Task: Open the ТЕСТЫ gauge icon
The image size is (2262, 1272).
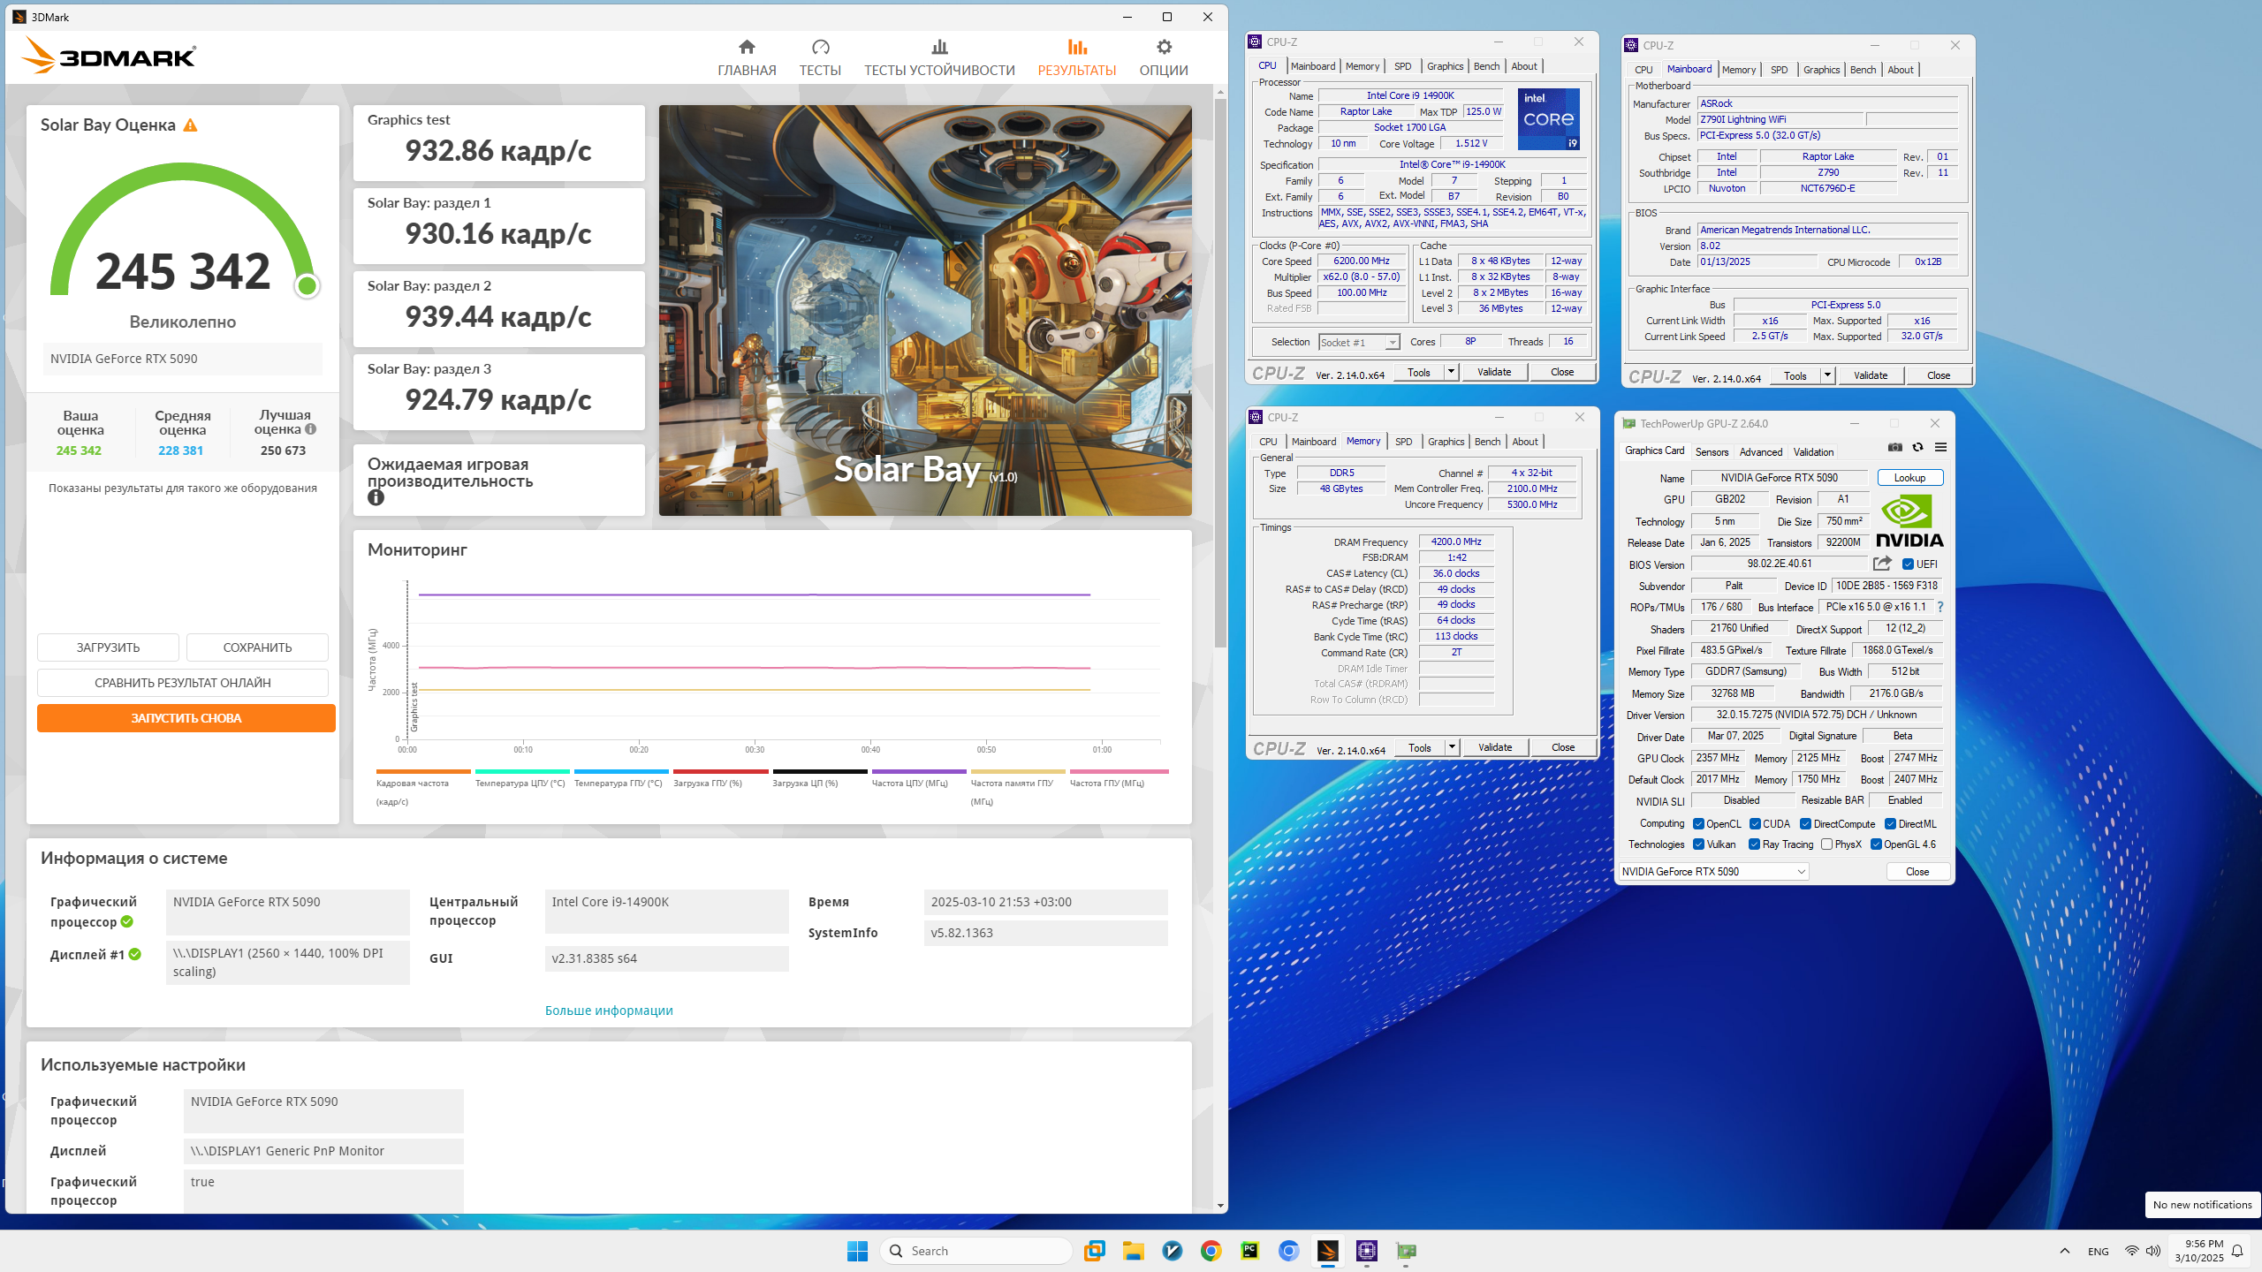Action: (x=820, y=47)
